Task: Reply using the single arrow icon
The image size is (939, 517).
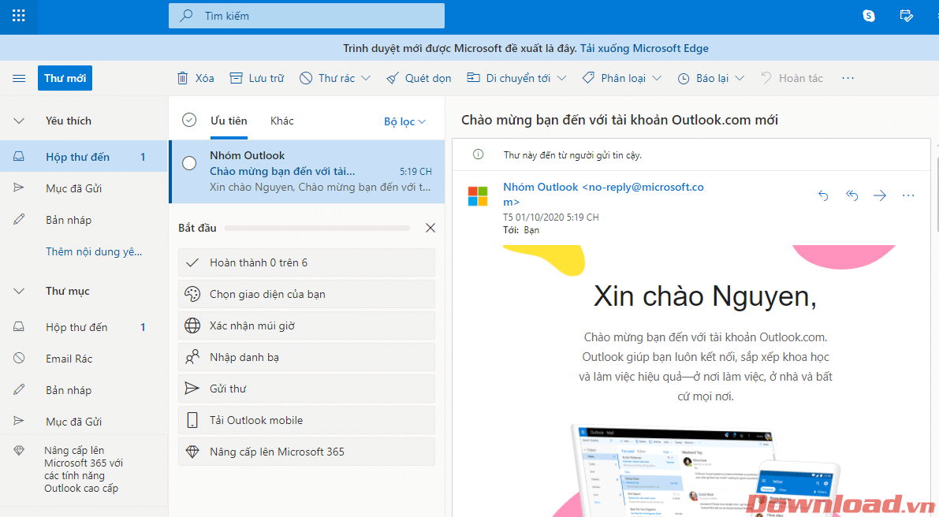Action: click(823, 195)
